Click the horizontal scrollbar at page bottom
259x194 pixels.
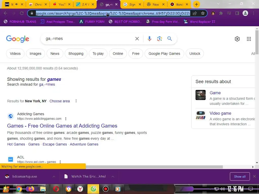(x=155, y=167)
